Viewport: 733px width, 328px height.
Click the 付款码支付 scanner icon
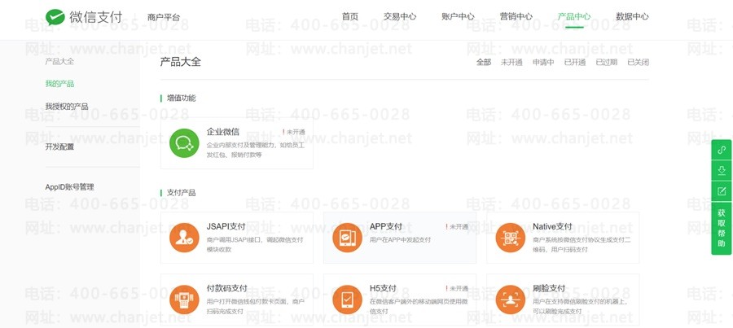tap(184, 300)
